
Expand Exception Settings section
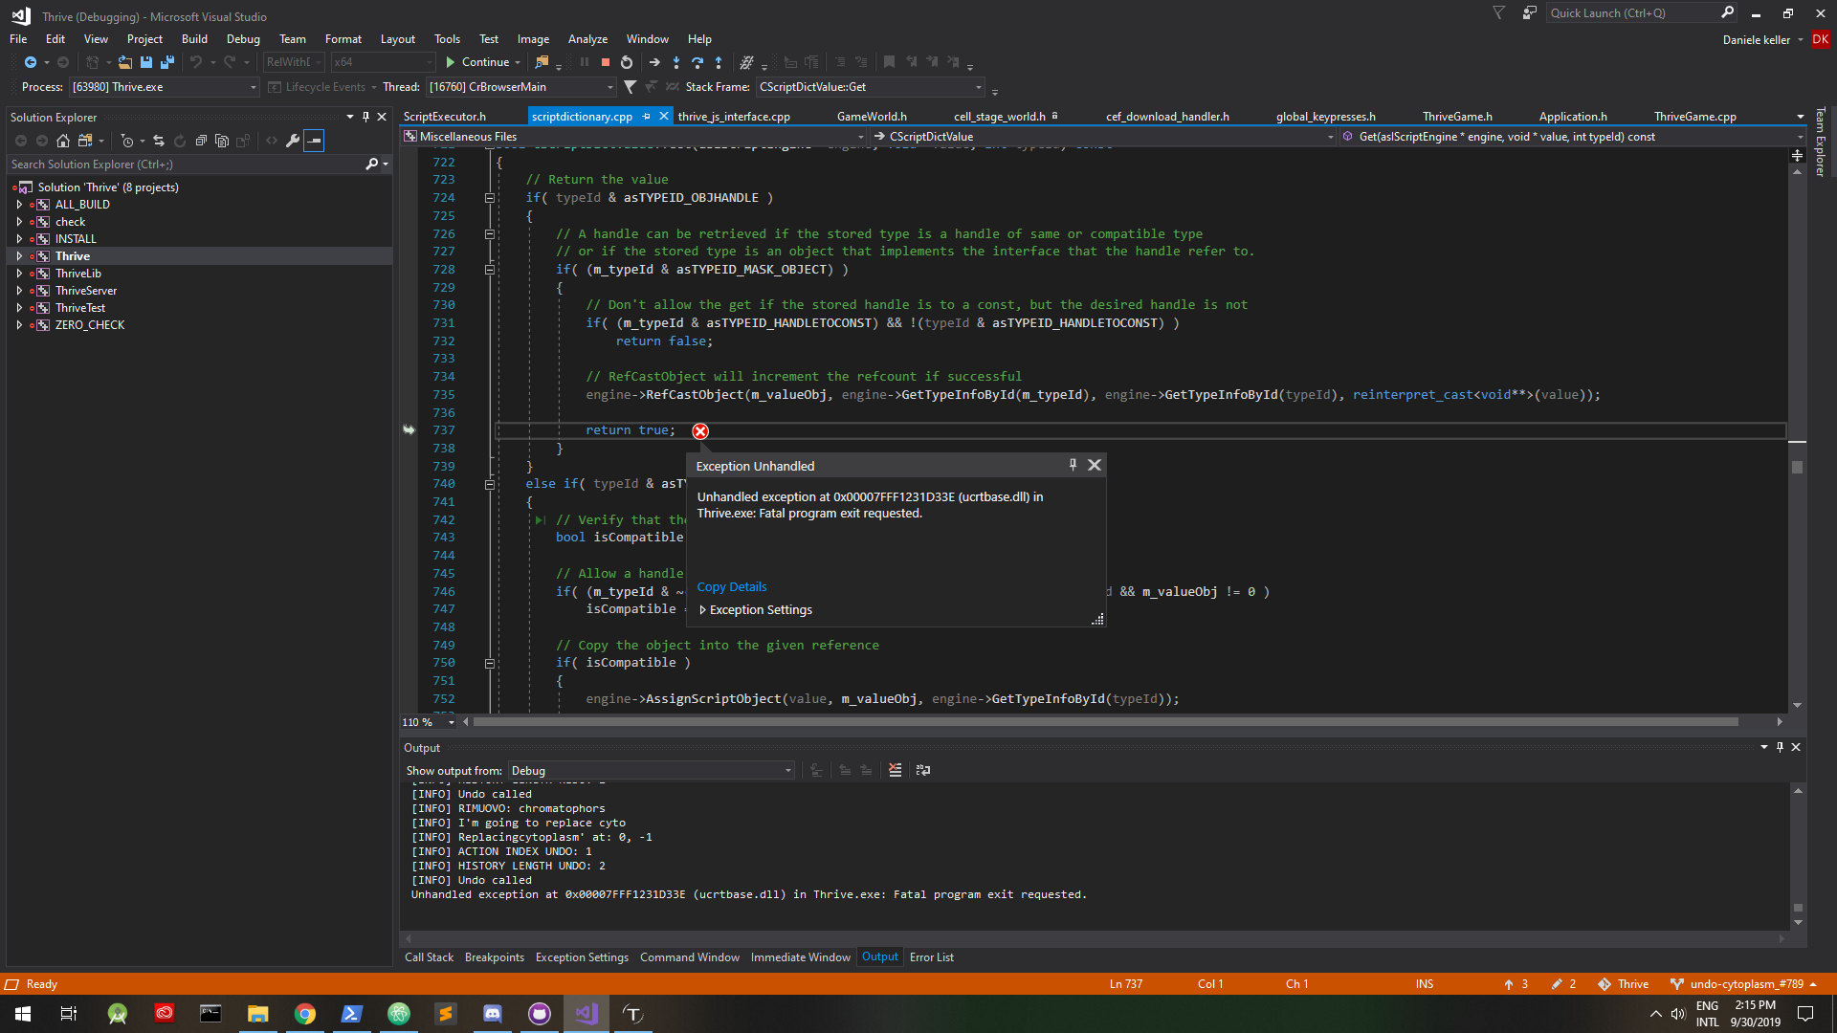[x=703, y=610]
